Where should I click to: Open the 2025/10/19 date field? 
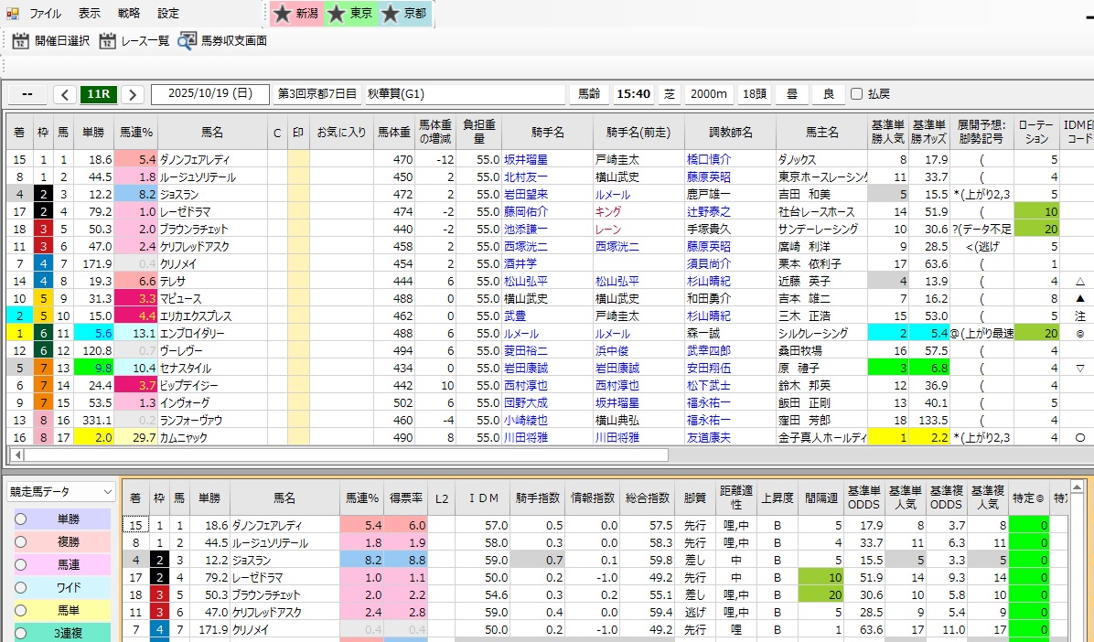210,94
